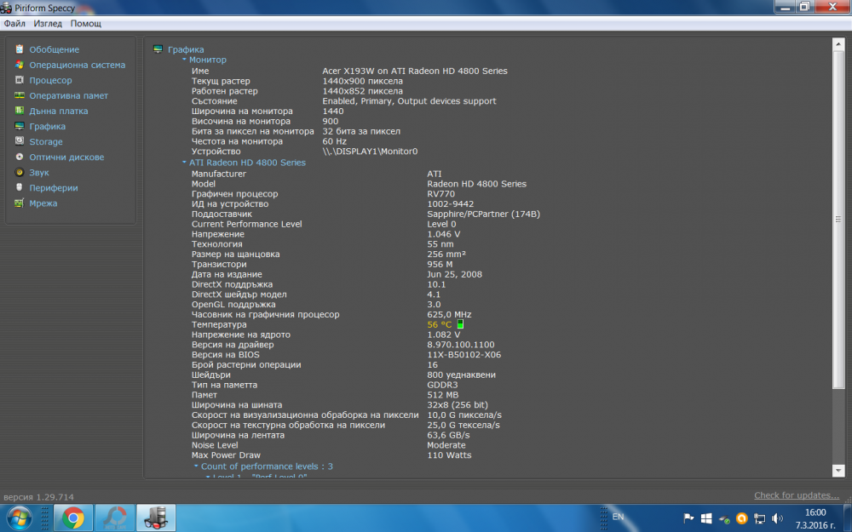Click the Check for updates link
This screenshot has width=852, height=532.
[x=797, y=495]
